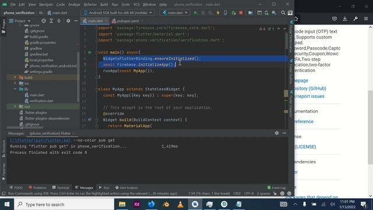Screen dimensions: 373x210
Task: Click the report issues link in browser
Action: pyautogui.click(x=309, y=96)
